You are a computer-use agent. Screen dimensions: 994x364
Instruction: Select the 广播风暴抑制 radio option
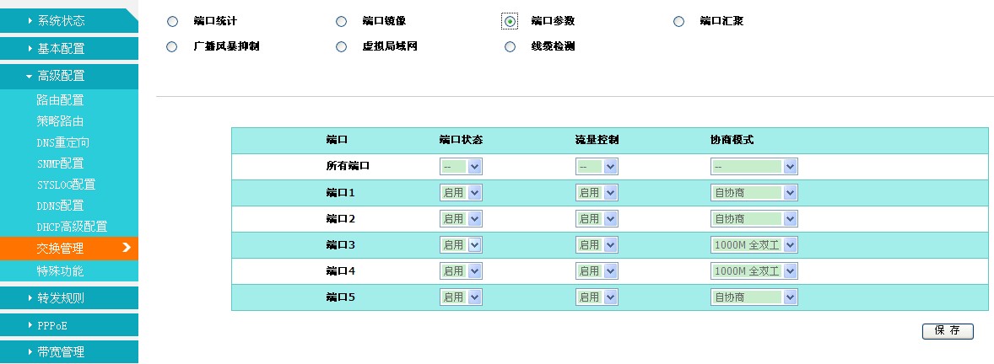(x=172, y=47)
